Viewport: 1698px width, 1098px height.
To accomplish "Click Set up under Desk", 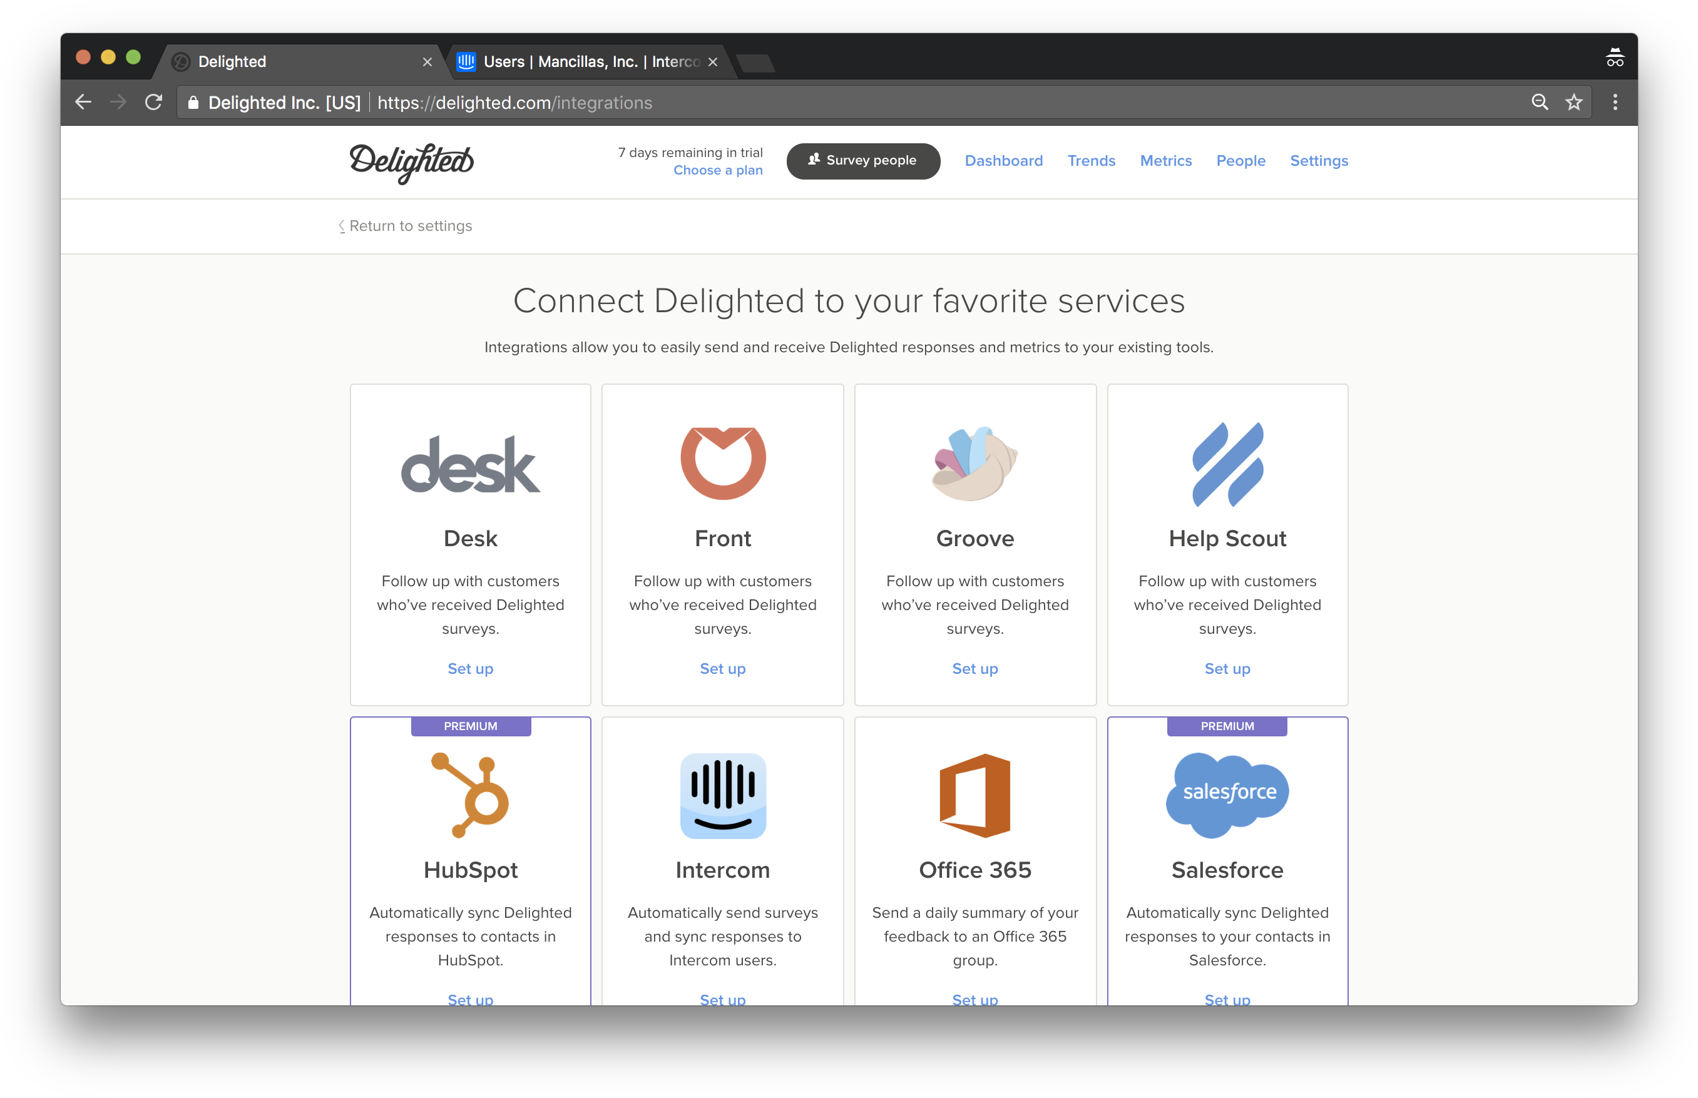I will point(470,668).
